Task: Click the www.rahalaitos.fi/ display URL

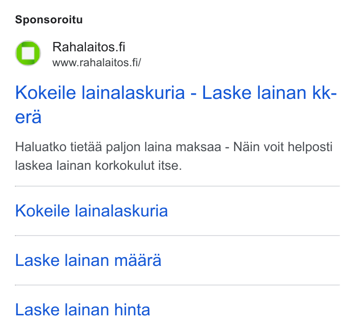Action: (x=97, y=63)
